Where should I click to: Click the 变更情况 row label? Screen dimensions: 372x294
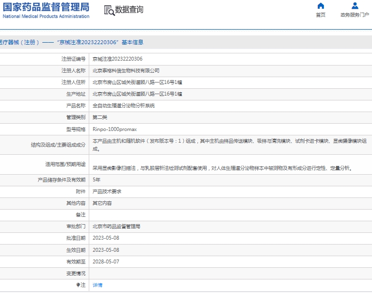pos(76,273)
